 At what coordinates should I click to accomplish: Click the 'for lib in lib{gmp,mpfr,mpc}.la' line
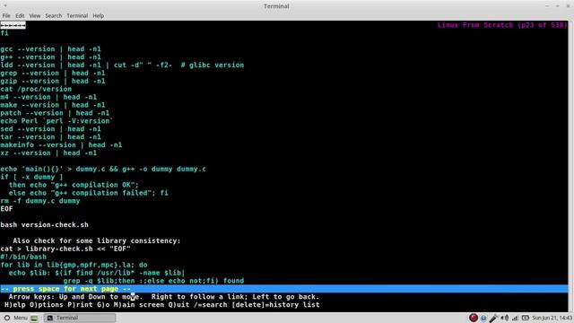[x=74, y=265]
